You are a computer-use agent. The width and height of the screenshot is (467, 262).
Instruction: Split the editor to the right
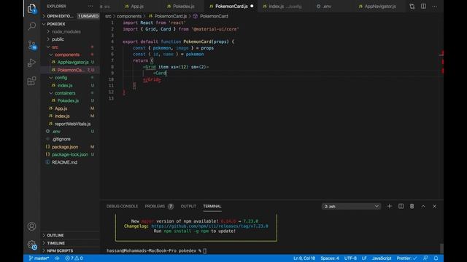pos(423,7)
